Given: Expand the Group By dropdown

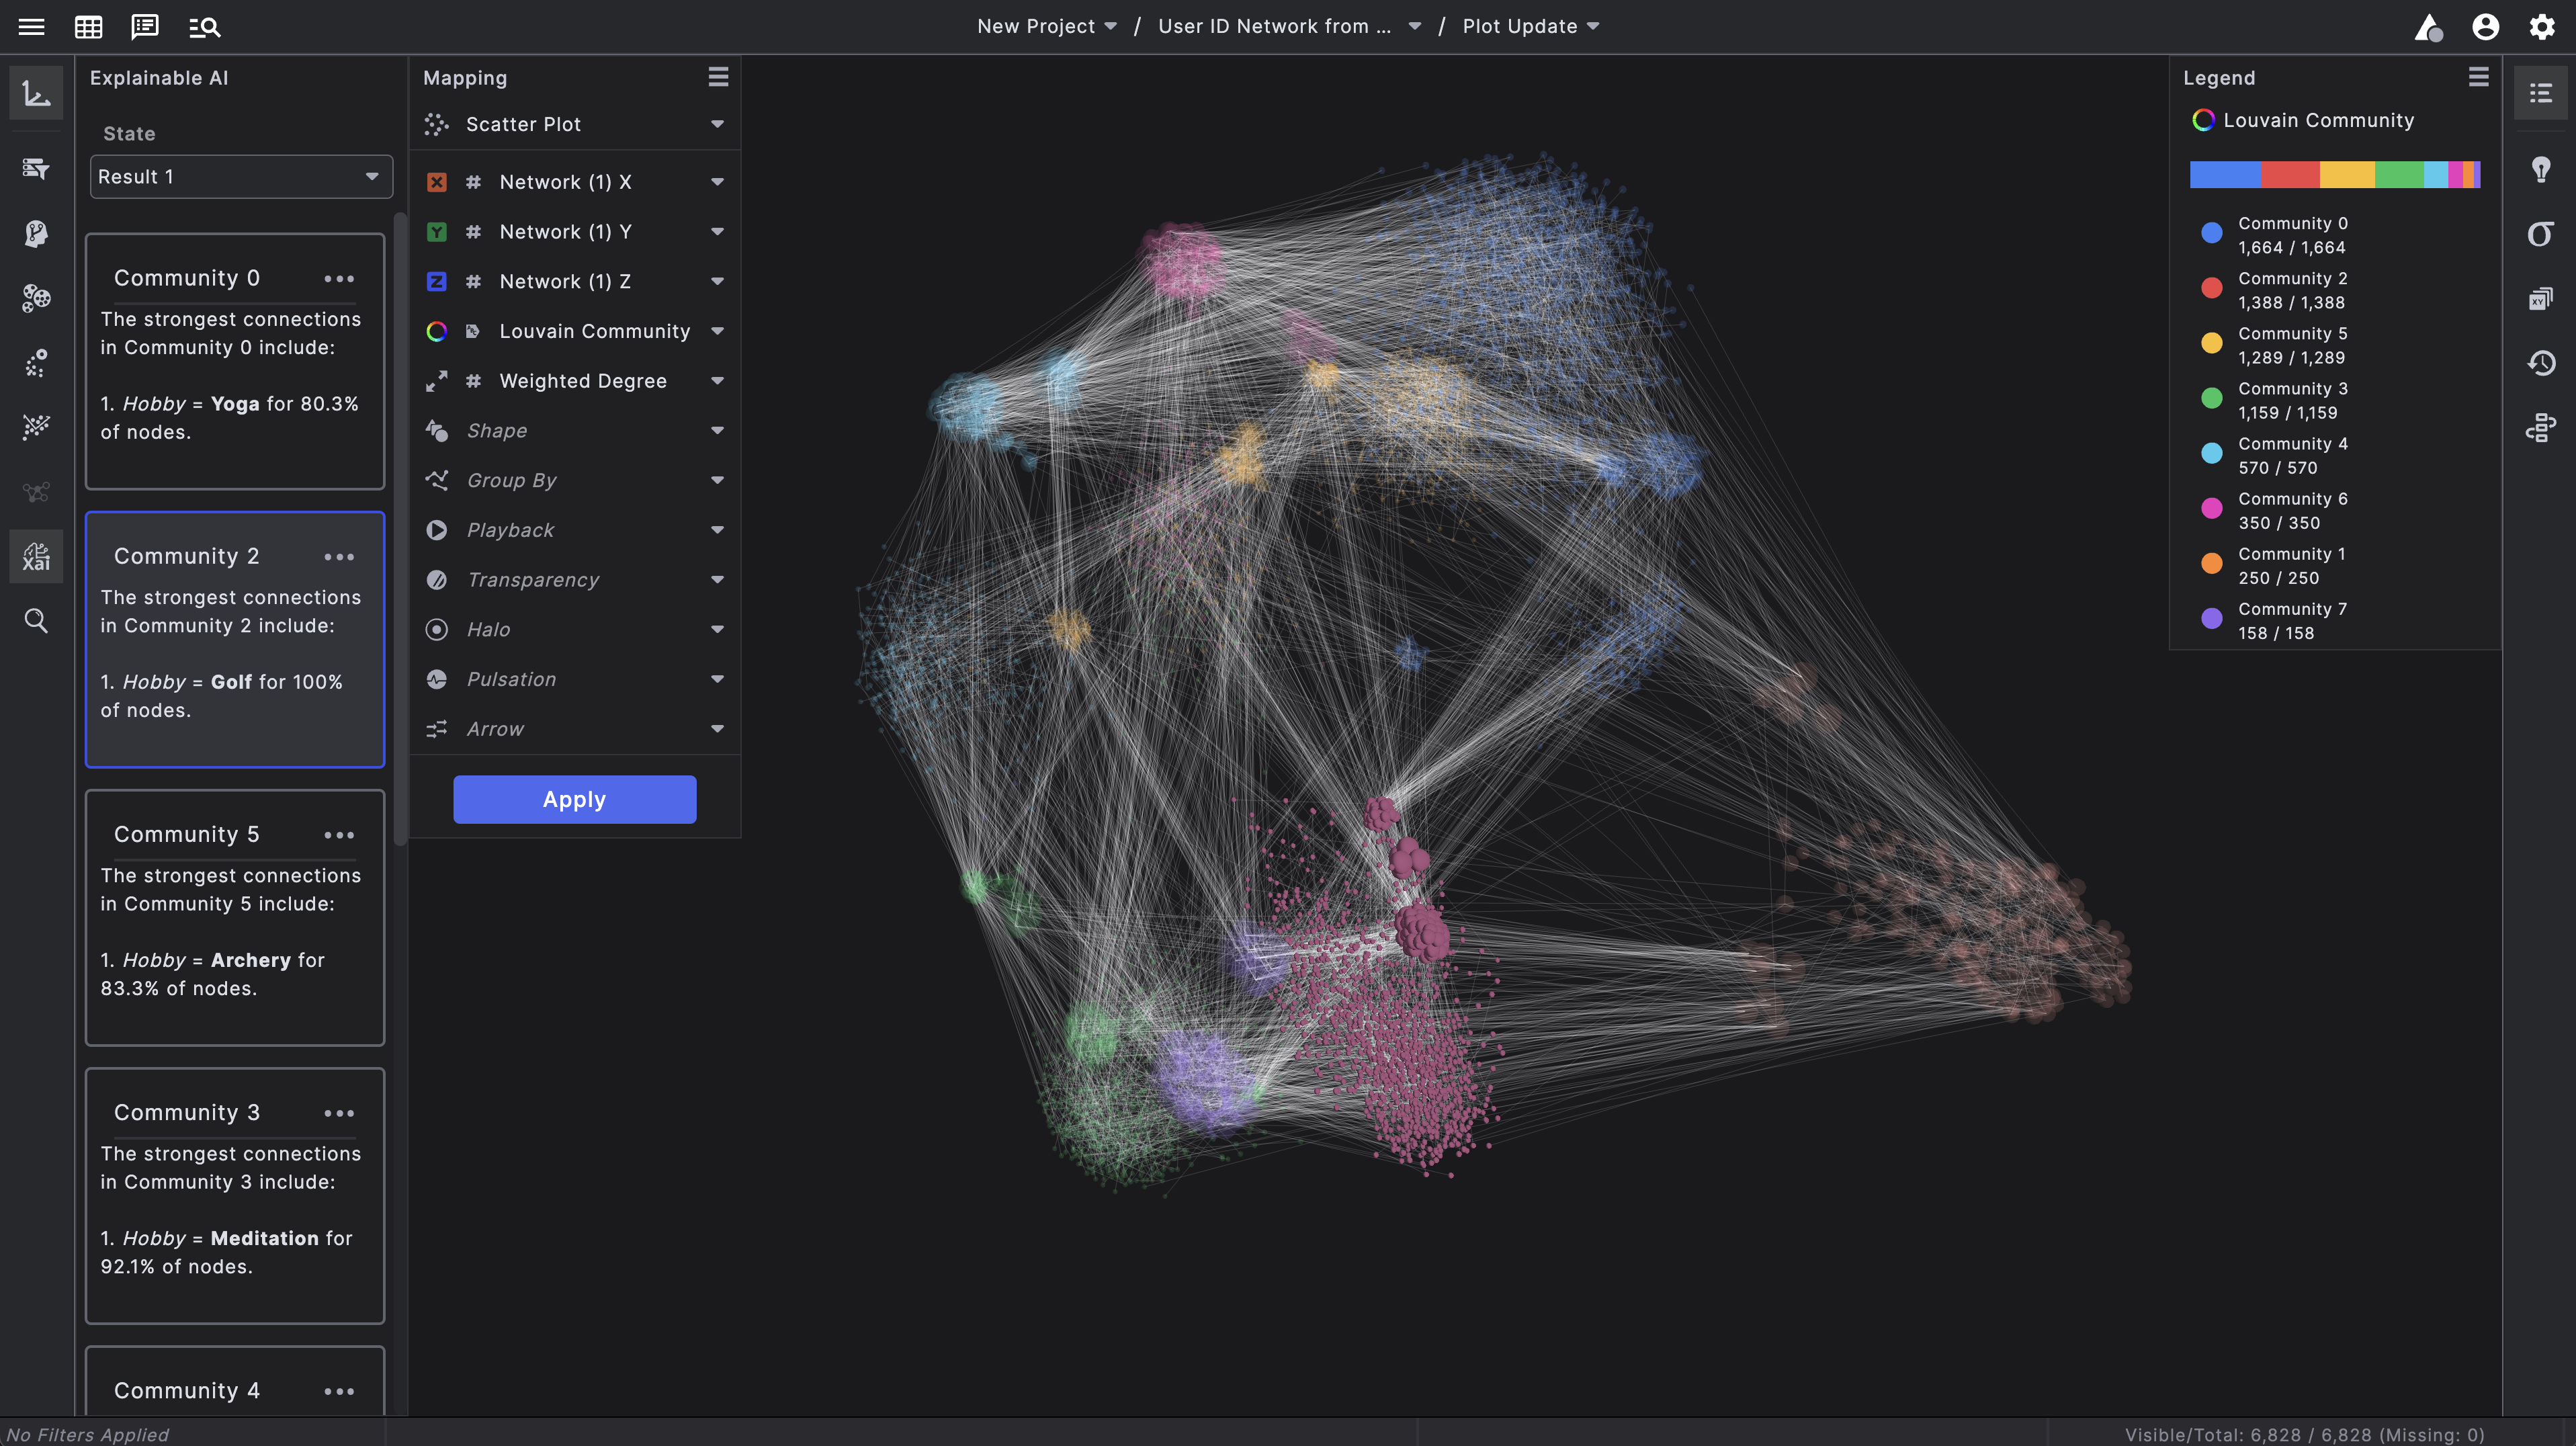Looking at the screenshot, I should [717, 481].
